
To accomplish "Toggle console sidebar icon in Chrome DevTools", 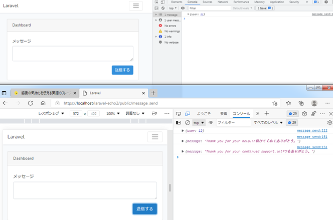I will 156,8.
